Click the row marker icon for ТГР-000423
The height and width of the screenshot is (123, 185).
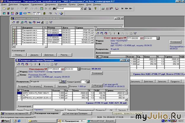[14, 30]
